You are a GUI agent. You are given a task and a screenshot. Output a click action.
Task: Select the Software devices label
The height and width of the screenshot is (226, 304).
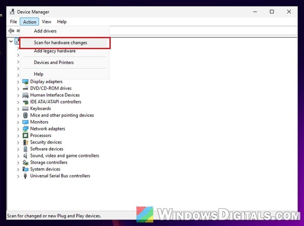pos(47,149)
